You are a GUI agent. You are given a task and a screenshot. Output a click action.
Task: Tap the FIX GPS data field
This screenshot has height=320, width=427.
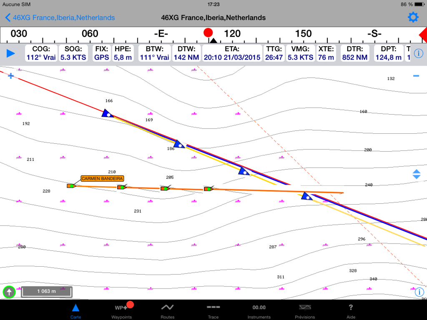102,53
